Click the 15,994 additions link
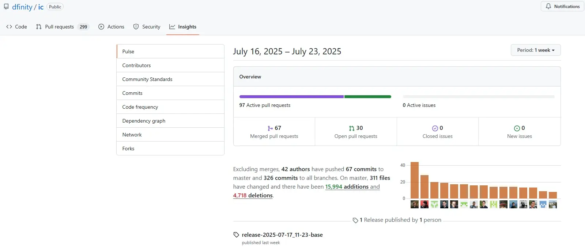The width and height of the screenshot is (585, 251). coord(347,186)
